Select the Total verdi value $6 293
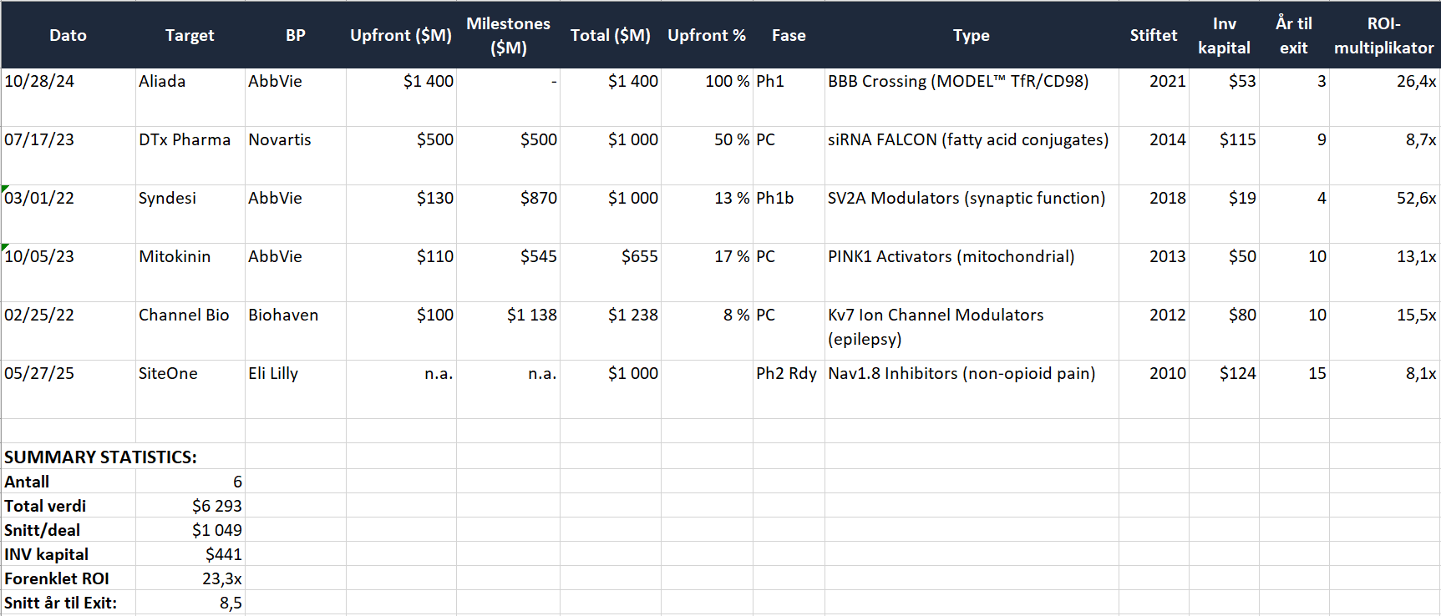This screenshot has height=616, width=1441. 190,506
